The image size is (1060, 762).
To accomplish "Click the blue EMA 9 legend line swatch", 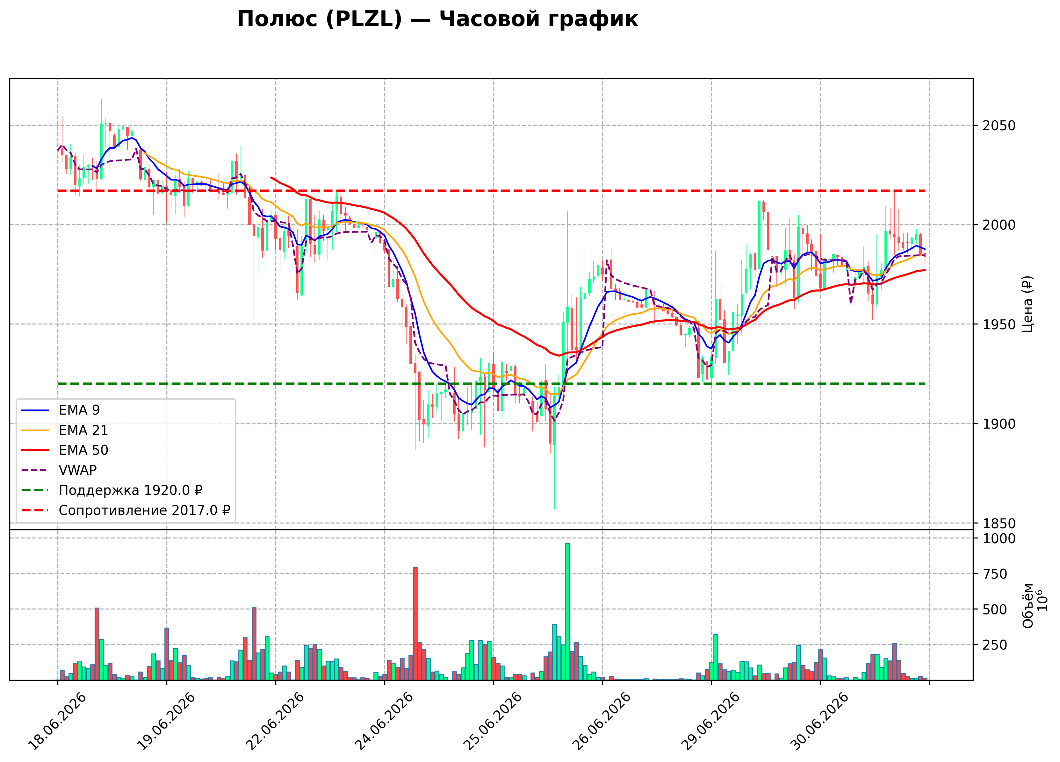I will 35,410.
